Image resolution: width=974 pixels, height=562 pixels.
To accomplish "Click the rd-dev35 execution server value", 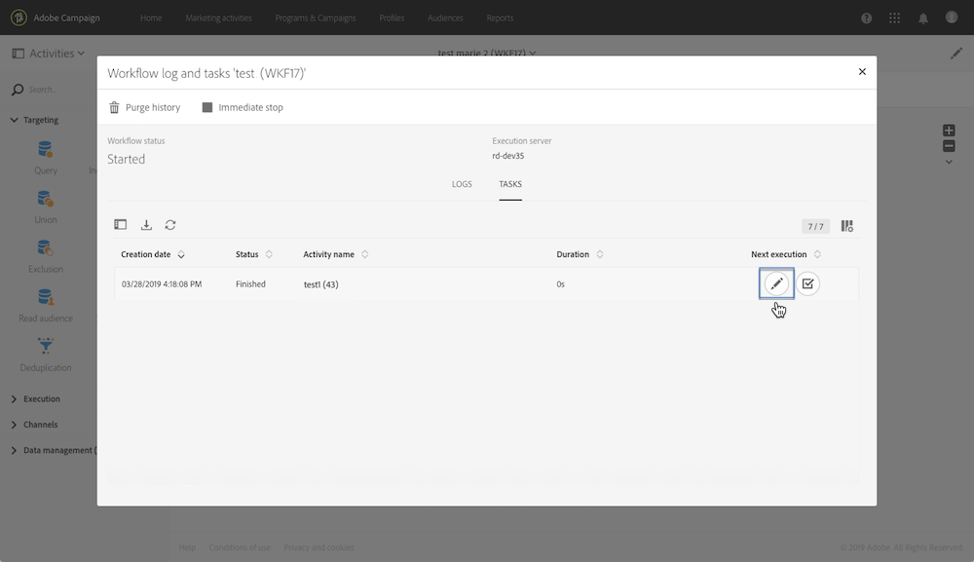I will tap(508, 156).
